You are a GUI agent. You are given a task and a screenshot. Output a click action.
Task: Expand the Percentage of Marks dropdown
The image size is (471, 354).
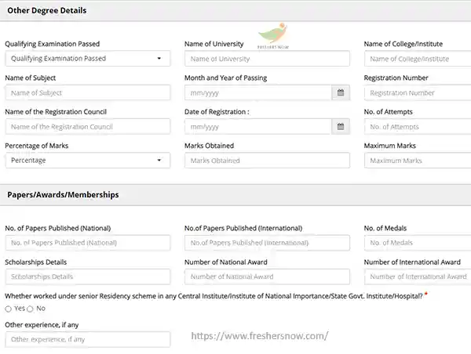88,161
